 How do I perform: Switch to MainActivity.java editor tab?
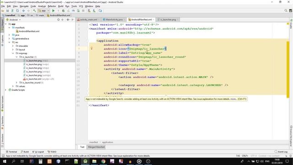tap(114, 19)
